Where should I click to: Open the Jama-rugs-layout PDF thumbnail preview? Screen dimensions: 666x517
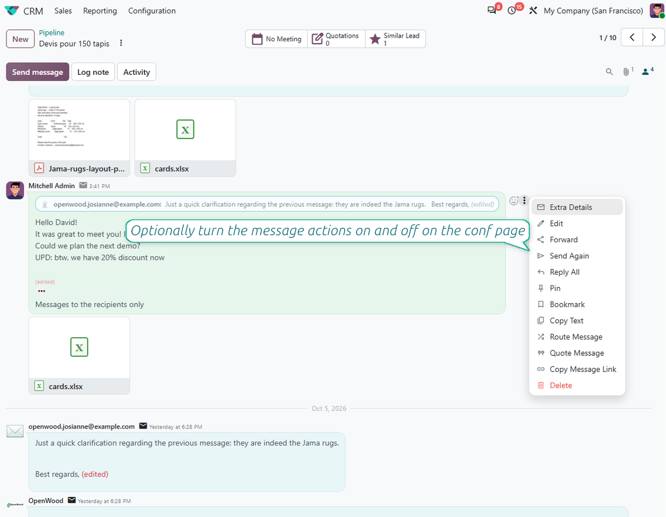coord(79,130)
